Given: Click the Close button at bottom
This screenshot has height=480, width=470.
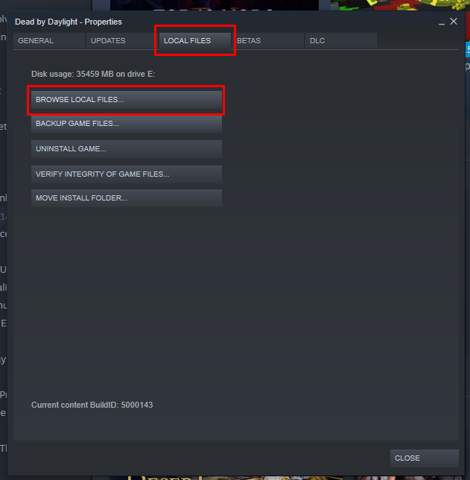Looking at the screenshot, I should [424, 458].
